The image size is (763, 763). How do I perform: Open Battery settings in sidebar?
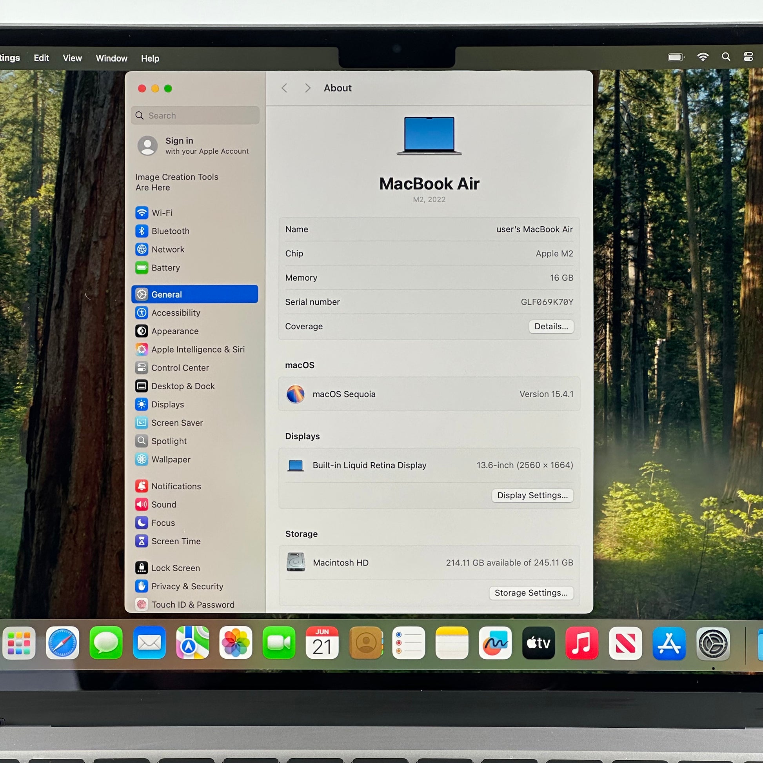(195, 268)
